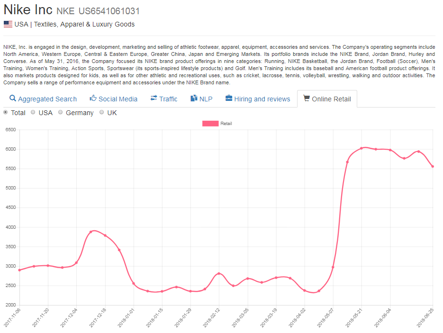
Task: Click the thumbs-up icon for Social Media
Action: (93, 98)
